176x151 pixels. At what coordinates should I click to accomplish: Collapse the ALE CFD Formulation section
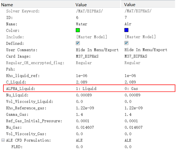click(3, 140)
